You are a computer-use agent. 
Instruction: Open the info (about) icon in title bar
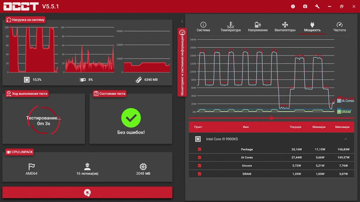pyautogui.click(x=293, y=6)
